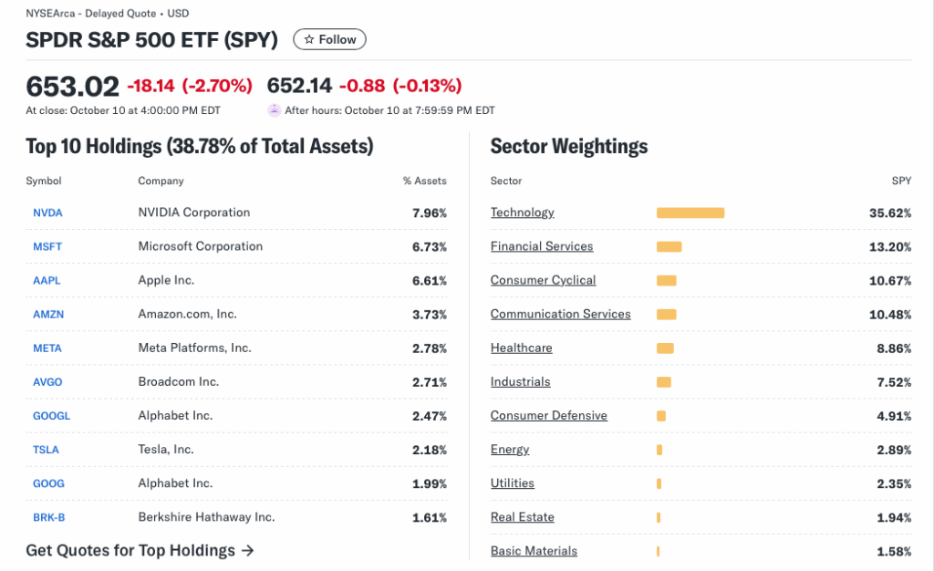Viewport: 934px width, 571px height.
Task: Click the after hours moon icon
Action: click(x=274, y=110)
